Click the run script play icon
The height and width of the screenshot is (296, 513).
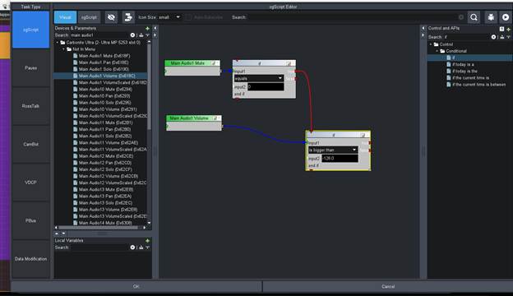pos(506,17)
